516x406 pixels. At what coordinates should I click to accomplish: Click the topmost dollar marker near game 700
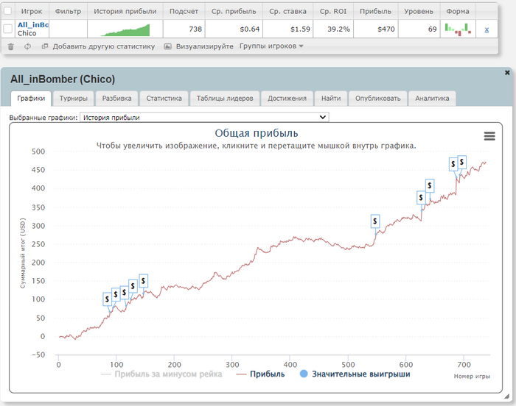(462, 162)
